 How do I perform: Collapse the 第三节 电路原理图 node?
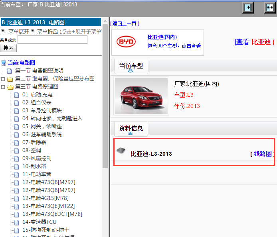tap(3, 87)
